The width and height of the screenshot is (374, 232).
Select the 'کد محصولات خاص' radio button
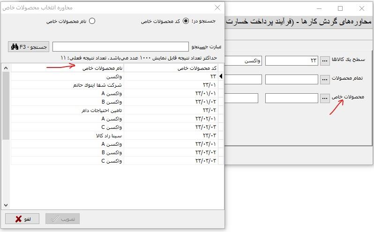(x=186, y=21)
